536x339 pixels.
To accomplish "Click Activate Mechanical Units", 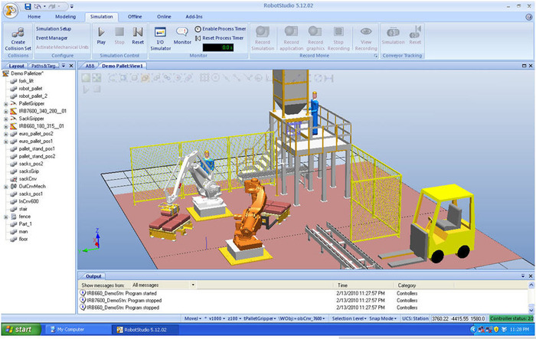I will click(x=62, y=47).
